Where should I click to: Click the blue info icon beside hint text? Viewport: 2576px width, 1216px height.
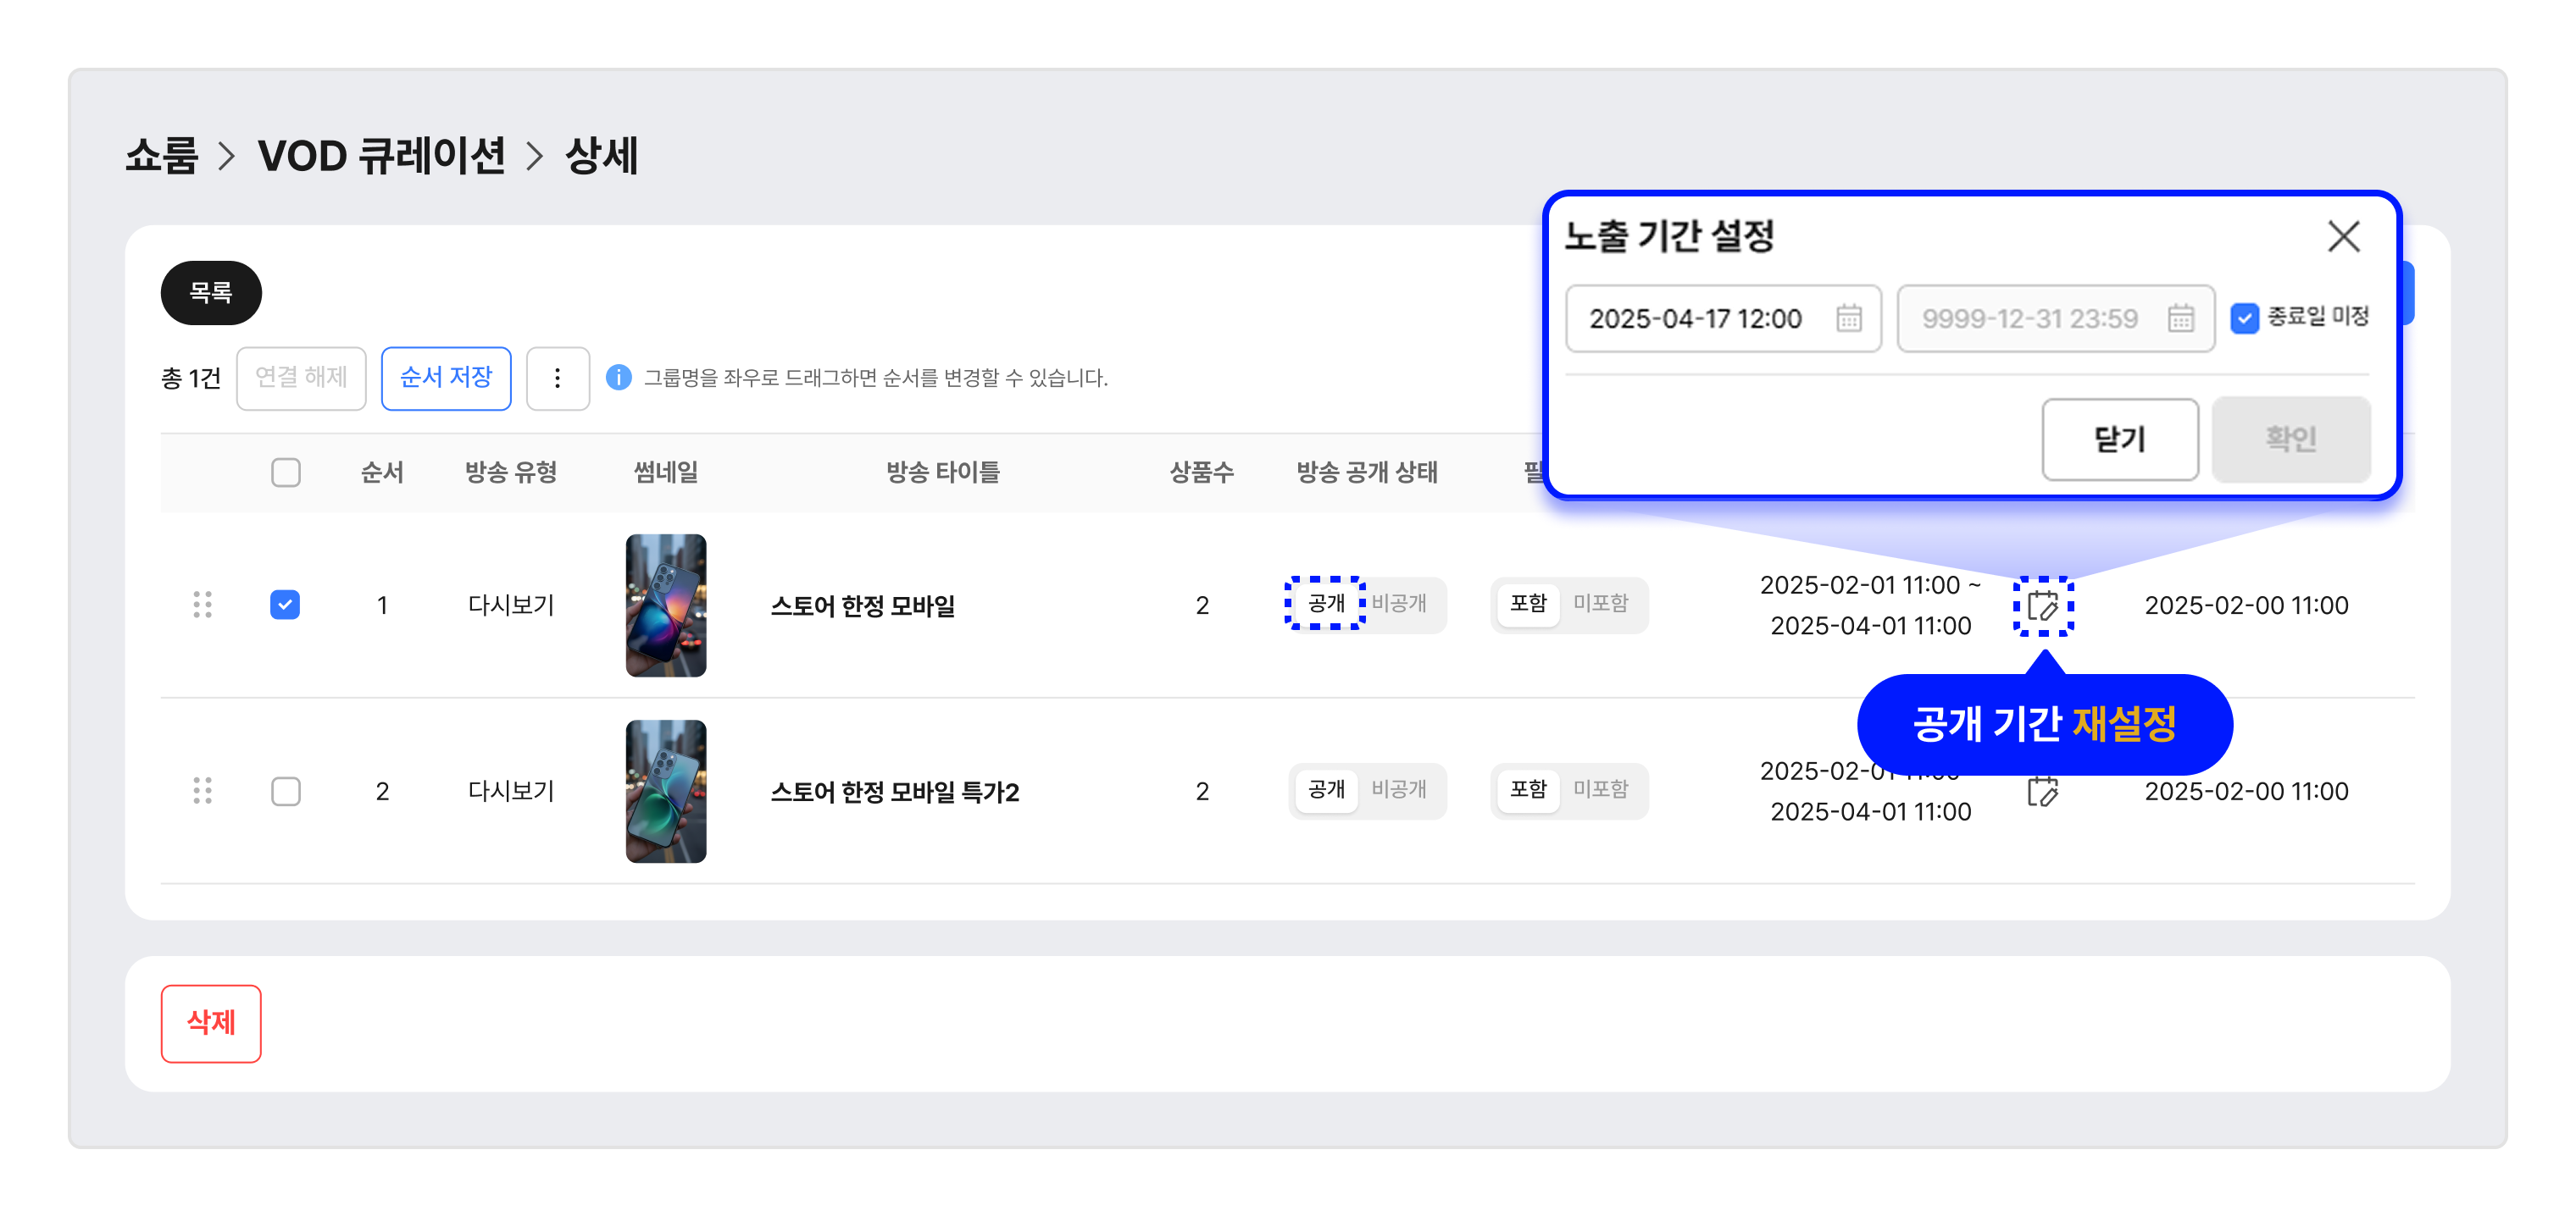[x=619, y=378]
